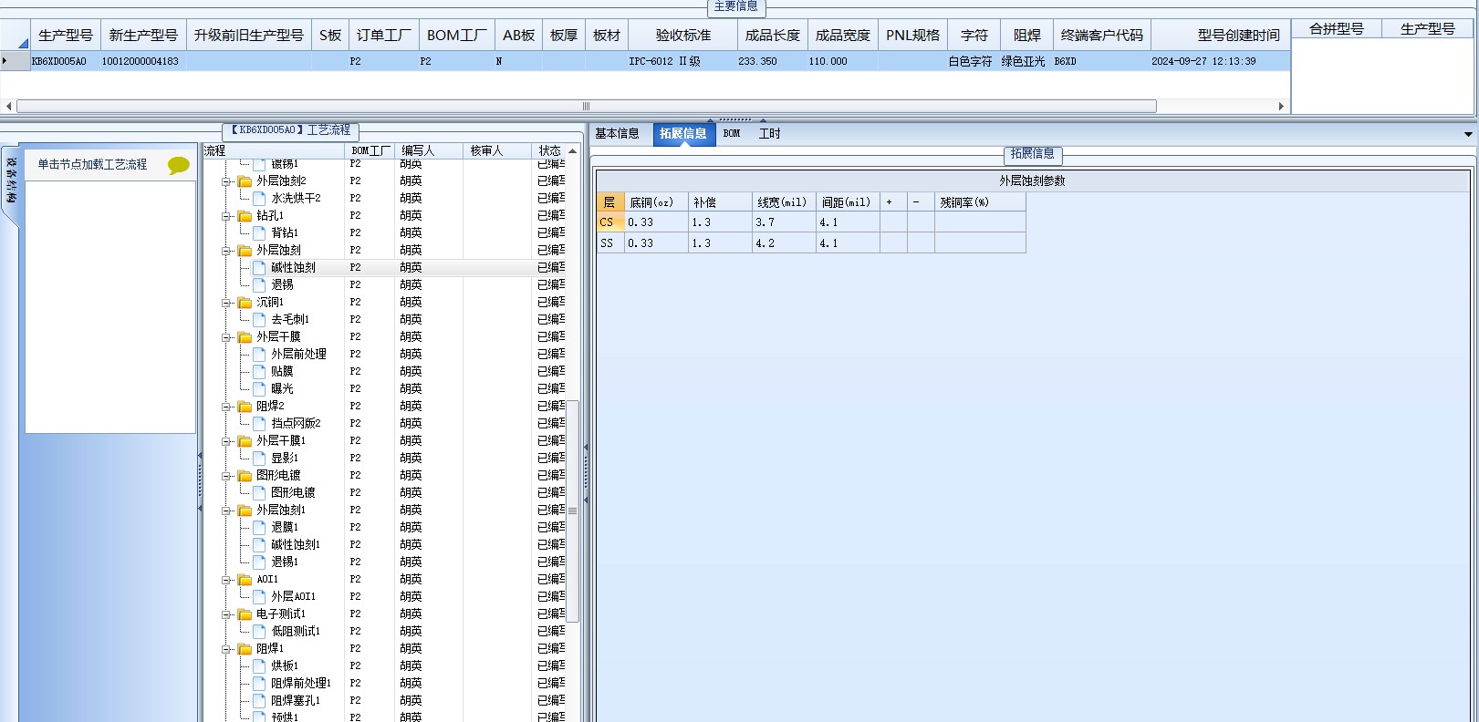This screenshot has height=722, width=1479.
Task: Collapse the 外层蚀刻 tree node
Action: (226, 251)
